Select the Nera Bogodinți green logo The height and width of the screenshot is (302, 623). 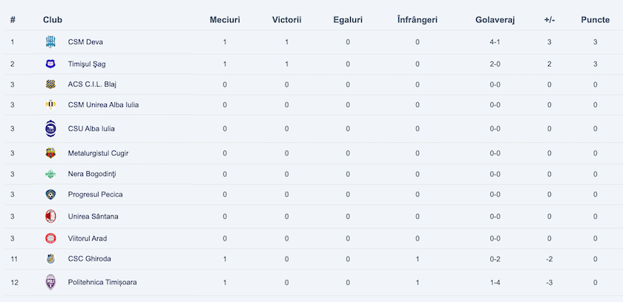50,174
